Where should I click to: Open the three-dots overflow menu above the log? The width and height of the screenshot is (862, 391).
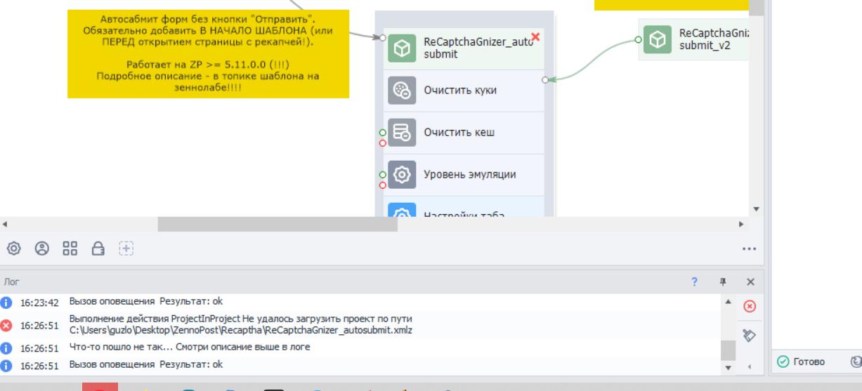(749, 248)
